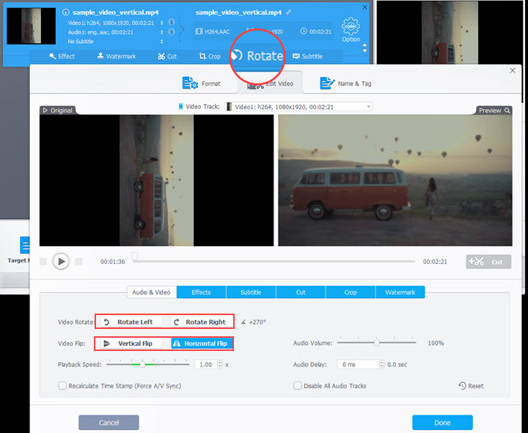
Task: Switch to the Edit Video tab
Action: click(270, 83)
